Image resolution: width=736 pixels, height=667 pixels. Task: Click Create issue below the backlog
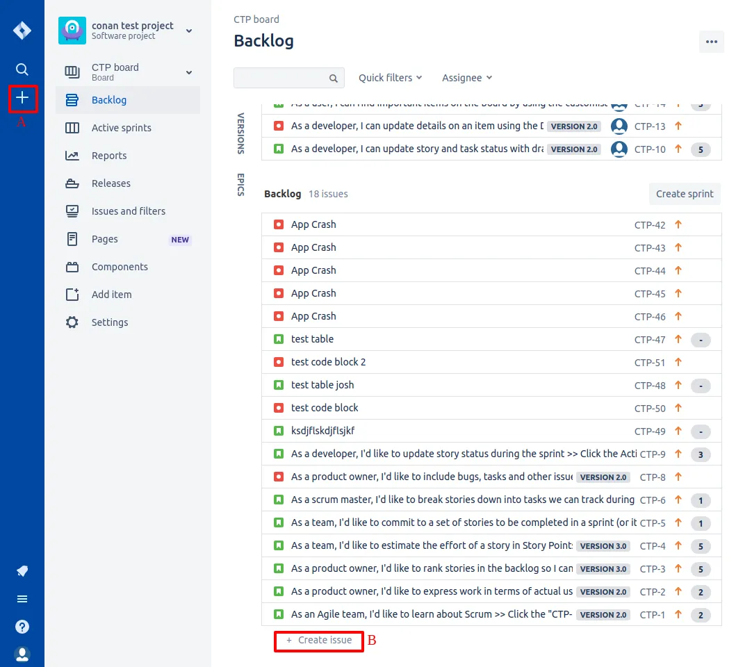click(x=319, y=640)
